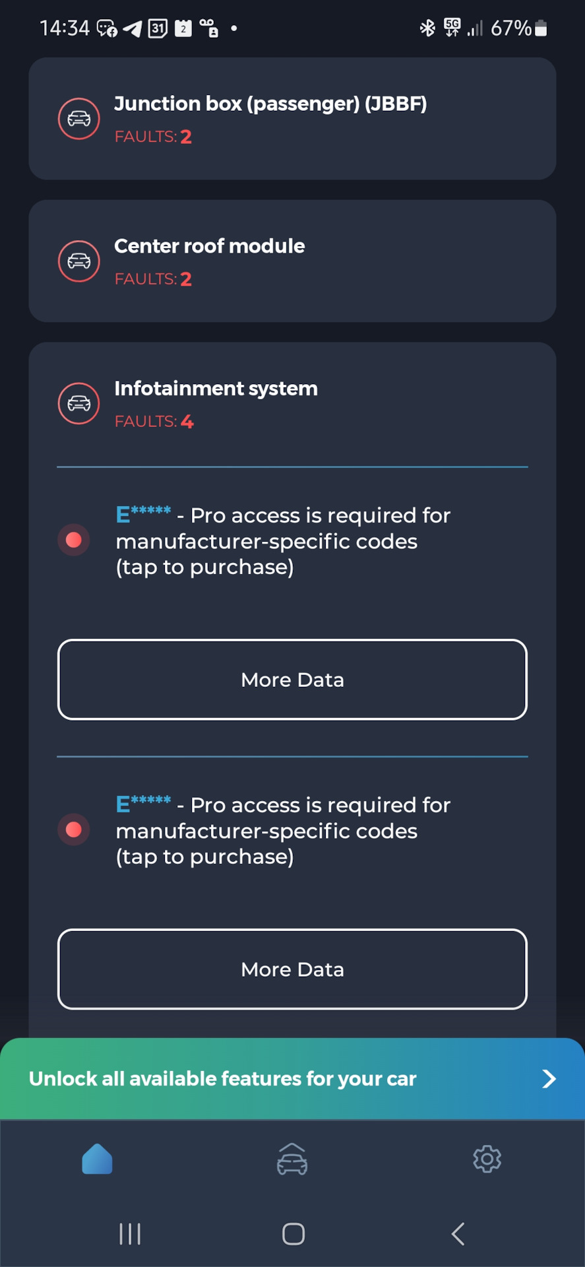The width and height of the screenshot is (585, 1267).
Task: Open the car tab in bottom navigation
Action: pos(292,1159)
